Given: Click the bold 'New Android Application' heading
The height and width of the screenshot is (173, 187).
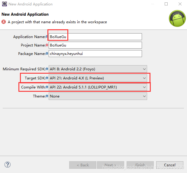Looking at the screenshot, I should (x=25, y=14).
